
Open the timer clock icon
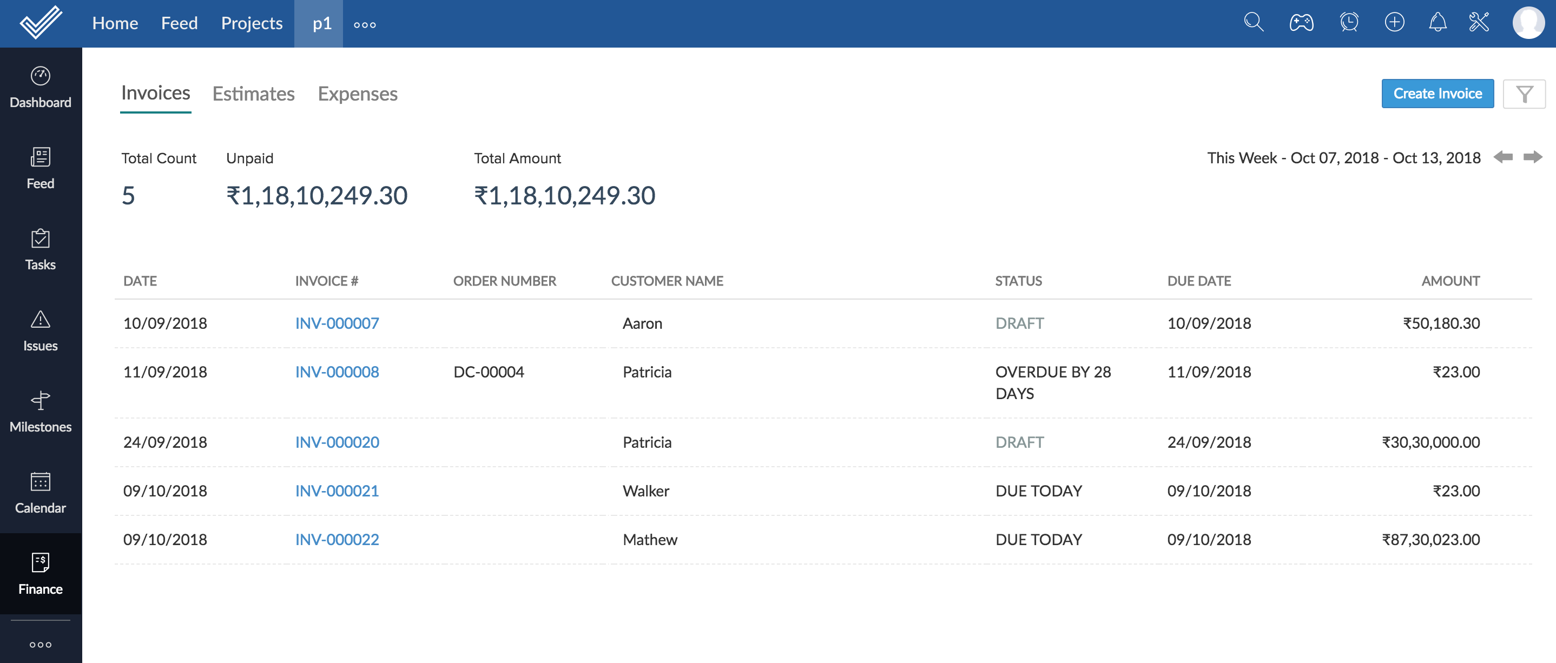pos(1348,23)
